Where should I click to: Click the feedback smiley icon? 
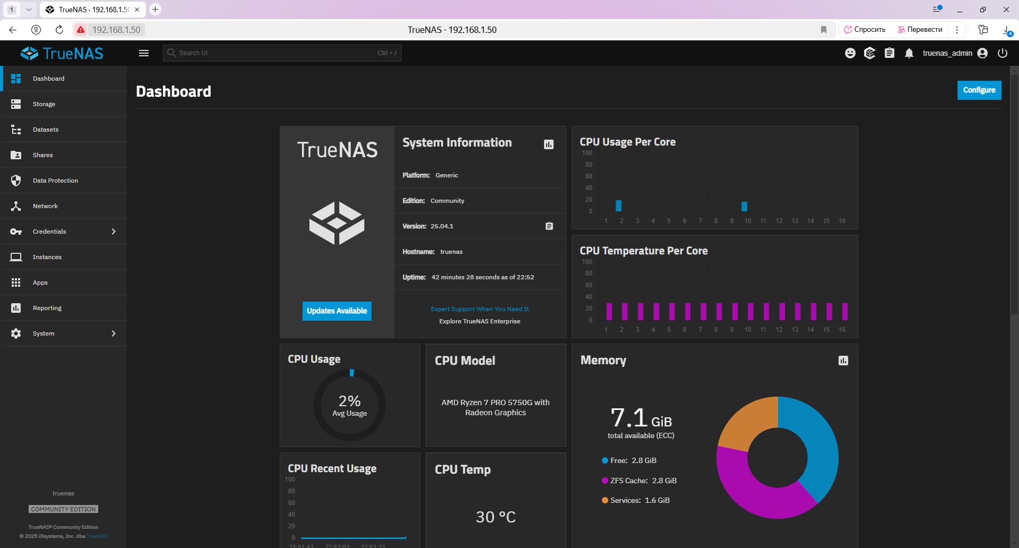click(x=850, y=53)
